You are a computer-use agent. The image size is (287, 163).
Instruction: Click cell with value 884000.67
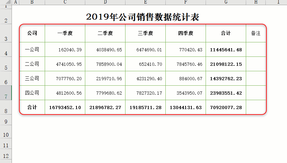click(x=186, y=78)
